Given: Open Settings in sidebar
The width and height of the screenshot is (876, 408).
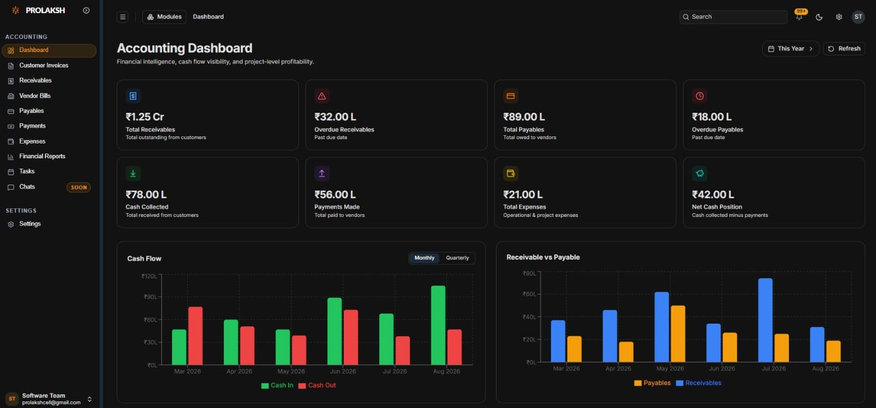Looking at the screenshot, I should point(49,224).
